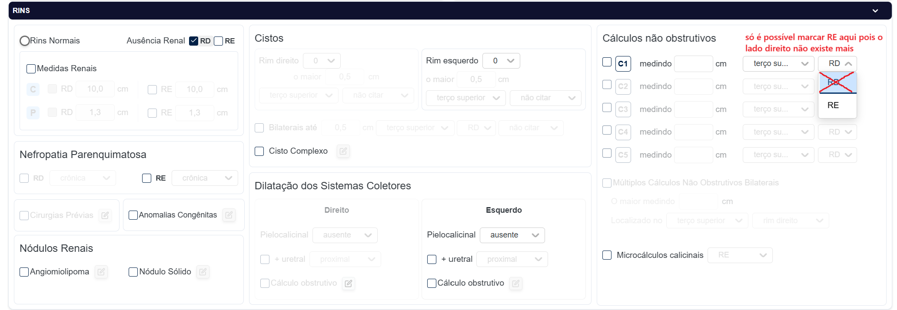897x310 pixels.
Task: Click the C1 medindo size input field
Action: point(693,64)
